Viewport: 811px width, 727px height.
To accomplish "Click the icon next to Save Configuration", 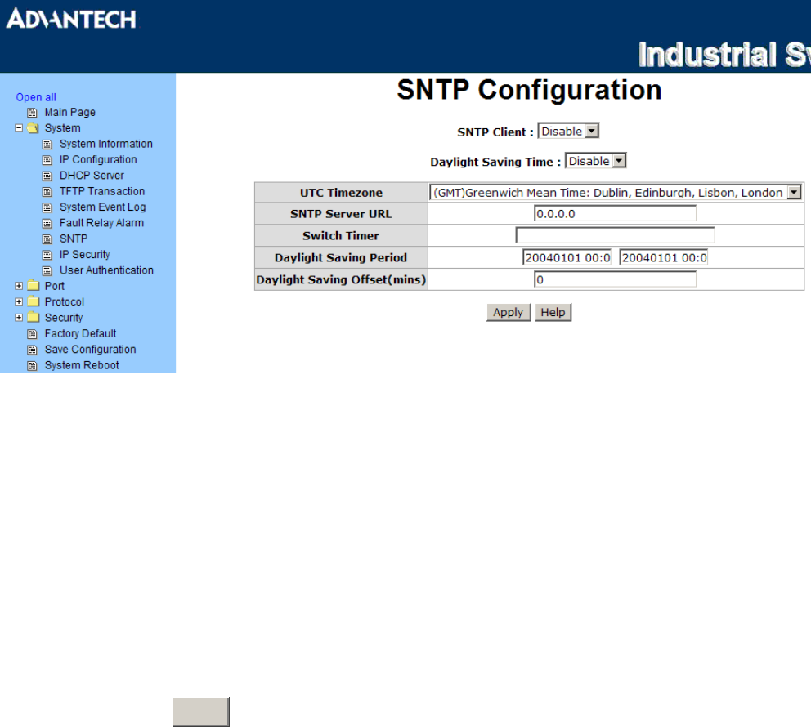I will coord(33,350).
